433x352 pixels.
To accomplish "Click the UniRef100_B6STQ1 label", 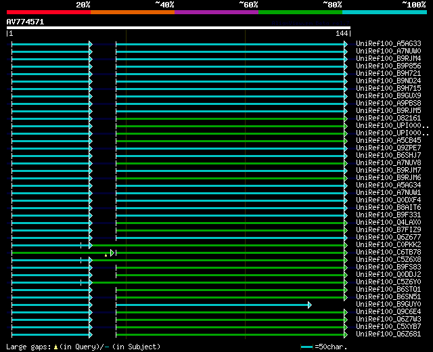I will (388, 290).
